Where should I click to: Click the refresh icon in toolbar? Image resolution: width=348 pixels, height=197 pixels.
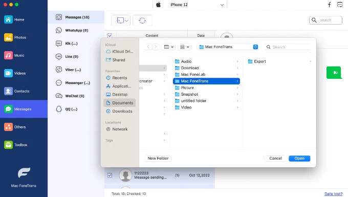point(142,20)
